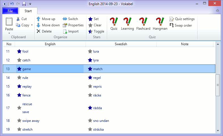Click the scrollbar up arrow
The width and height of the screenshot is (223, 136).
[218, 44]
